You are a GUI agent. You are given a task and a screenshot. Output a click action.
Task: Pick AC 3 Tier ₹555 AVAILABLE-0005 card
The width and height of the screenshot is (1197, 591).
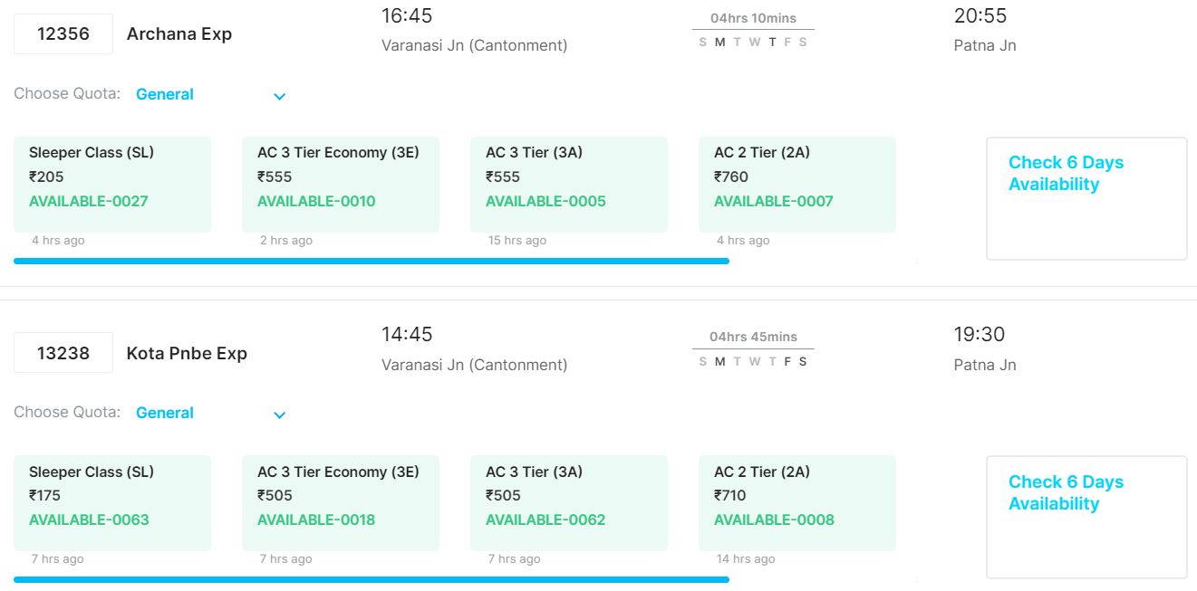point(569,185)
